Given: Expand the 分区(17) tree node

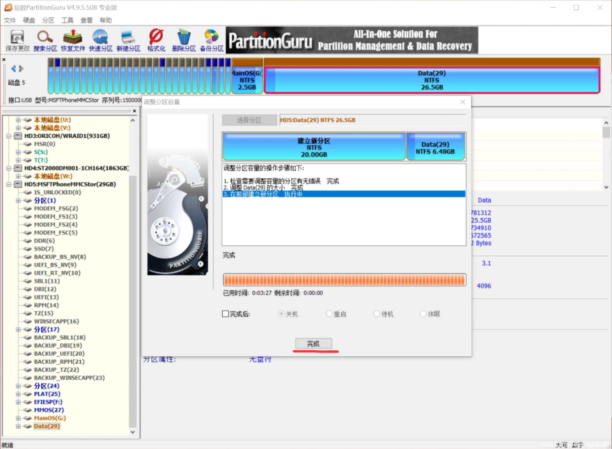Looking at the screenshot, I should (18, 329).
